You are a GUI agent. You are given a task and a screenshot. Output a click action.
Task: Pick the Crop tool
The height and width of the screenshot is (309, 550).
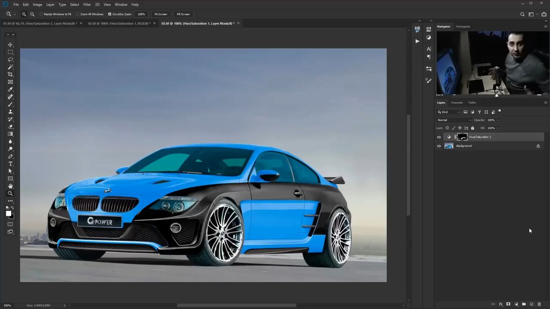(x=10, y=75)
